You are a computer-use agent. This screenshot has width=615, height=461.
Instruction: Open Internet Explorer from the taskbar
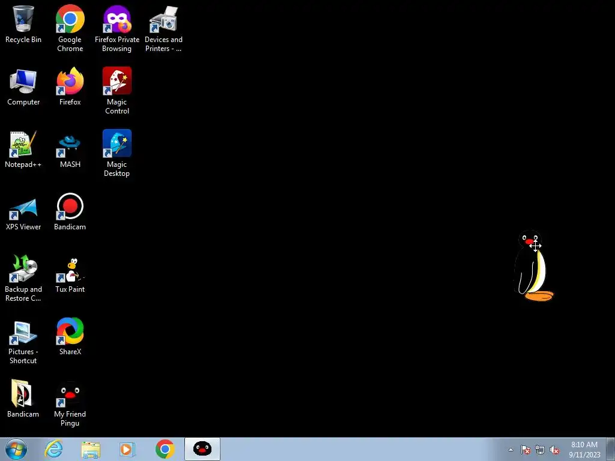pos(53,449)
